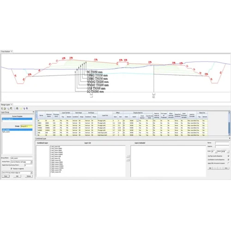Select Right_Layers in the groups list
231x231 pixels.
click(6, 132)
